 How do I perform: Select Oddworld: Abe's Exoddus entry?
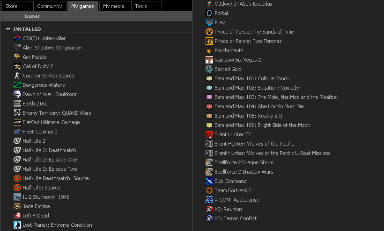coord(244,4)
